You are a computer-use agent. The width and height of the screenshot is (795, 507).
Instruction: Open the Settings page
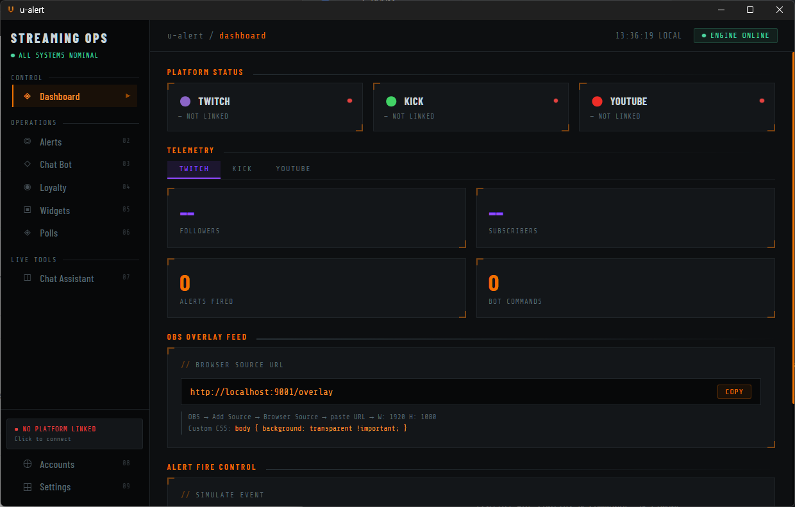pos(75,487)
